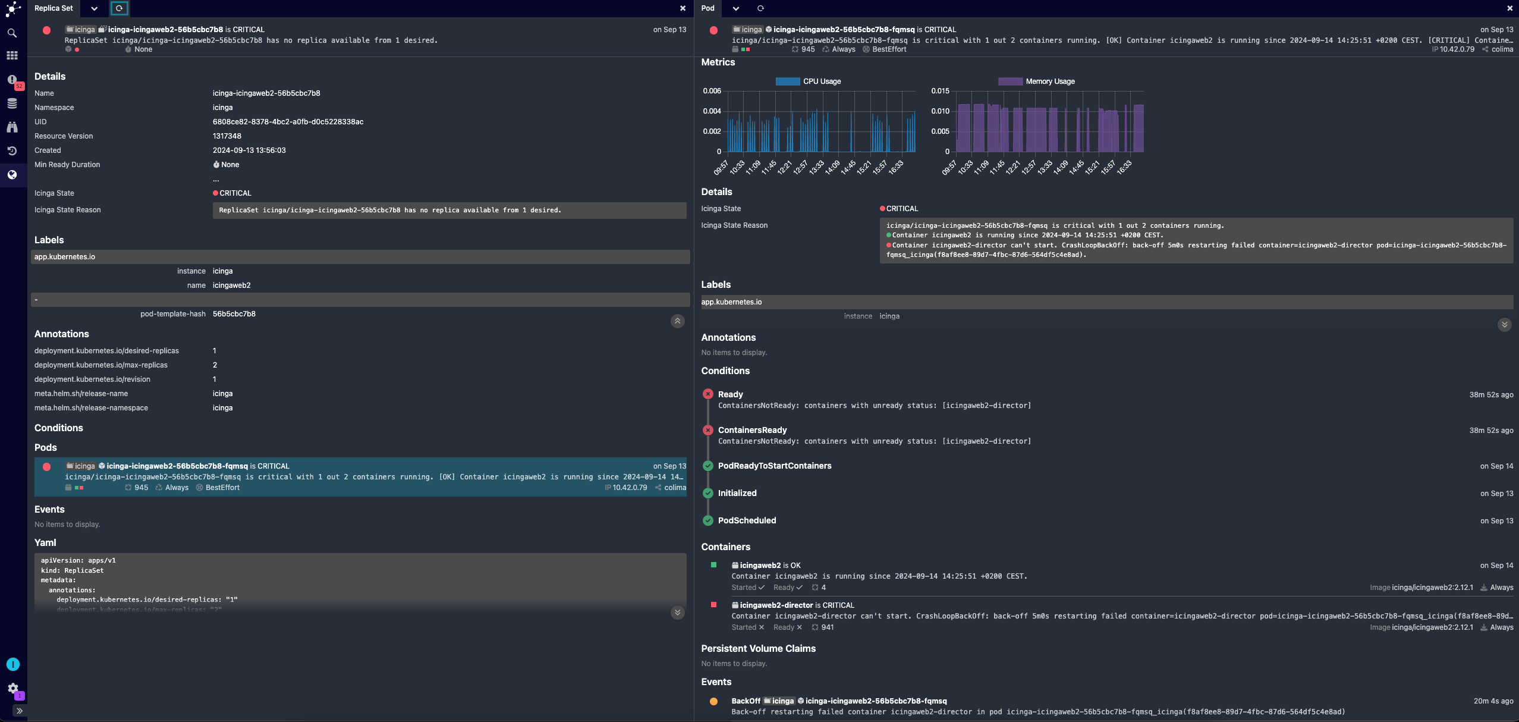Click the app.kubernetes.io label group in Pod
The height and width of the screenshot is (722, 1519).
pyautogui.click(x=1107, y=302)
